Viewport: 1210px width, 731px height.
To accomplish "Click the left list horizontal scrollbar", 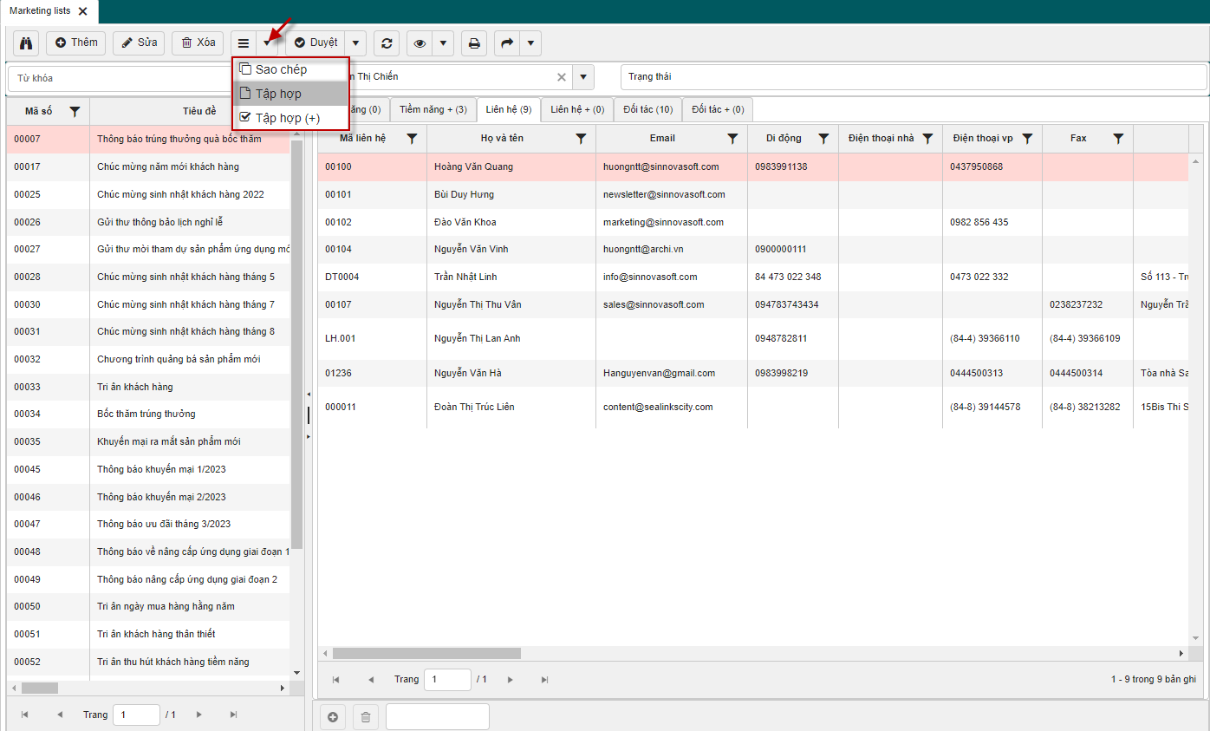I will pyautogui.click(x=40, y=688).
